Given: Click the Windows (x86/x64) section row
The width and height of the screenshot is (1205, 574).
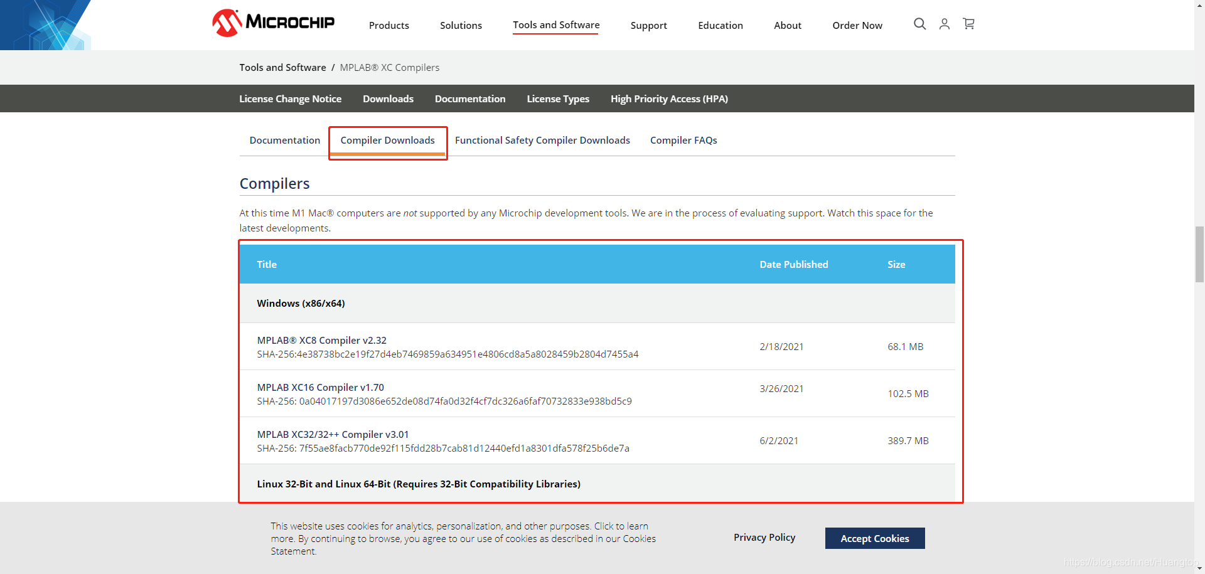Looking at the screenshot, I should (x=597, y=303).
